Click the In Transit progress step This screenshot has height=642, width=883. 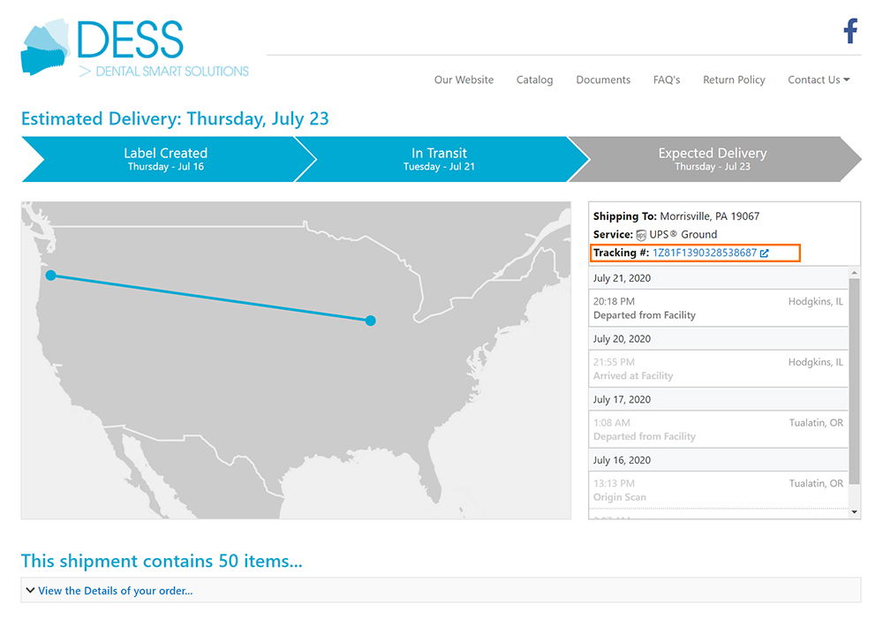tap(439, 159)
